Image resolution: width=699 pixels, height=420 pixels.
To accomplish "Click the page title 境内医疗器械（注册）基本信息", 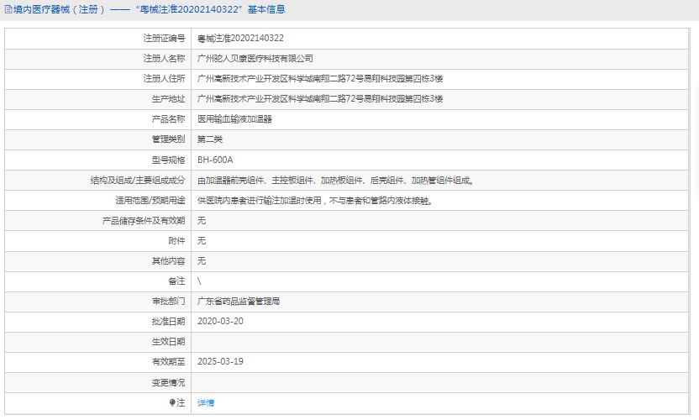I will coord(150,9).
